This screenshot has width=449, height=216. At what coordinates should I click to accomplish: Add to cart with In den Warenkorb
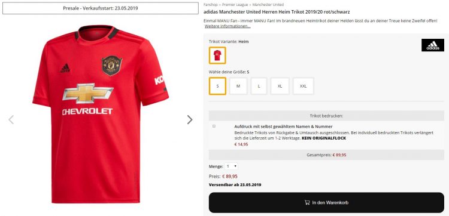coord(326,203)
